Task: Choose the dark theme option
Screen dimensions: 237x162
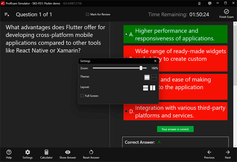Action: point(154,77)
